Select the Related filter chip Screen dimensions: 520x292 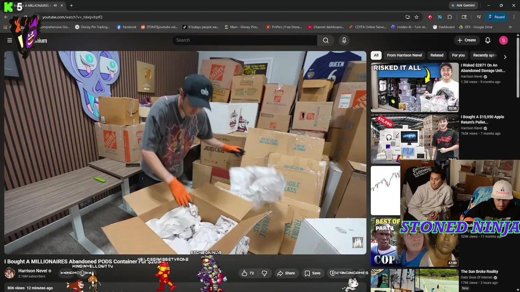(437, 55)
